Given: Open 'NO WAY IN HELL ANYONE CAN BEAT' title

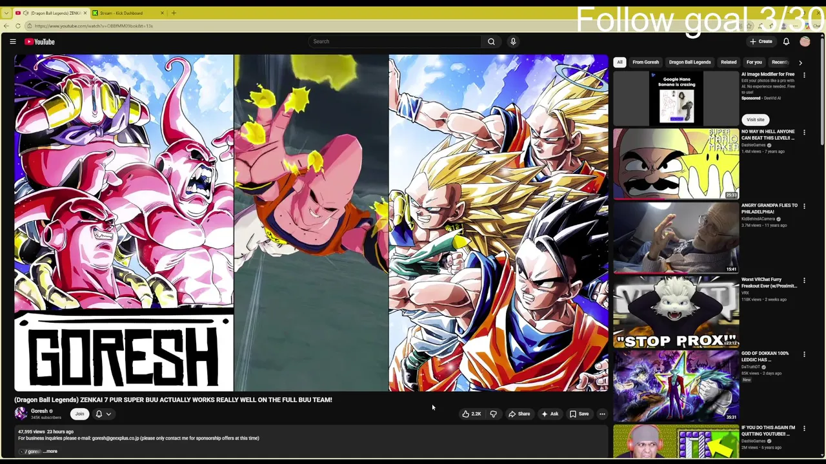Looking at the screenshot, I should (x=768, y=135).
